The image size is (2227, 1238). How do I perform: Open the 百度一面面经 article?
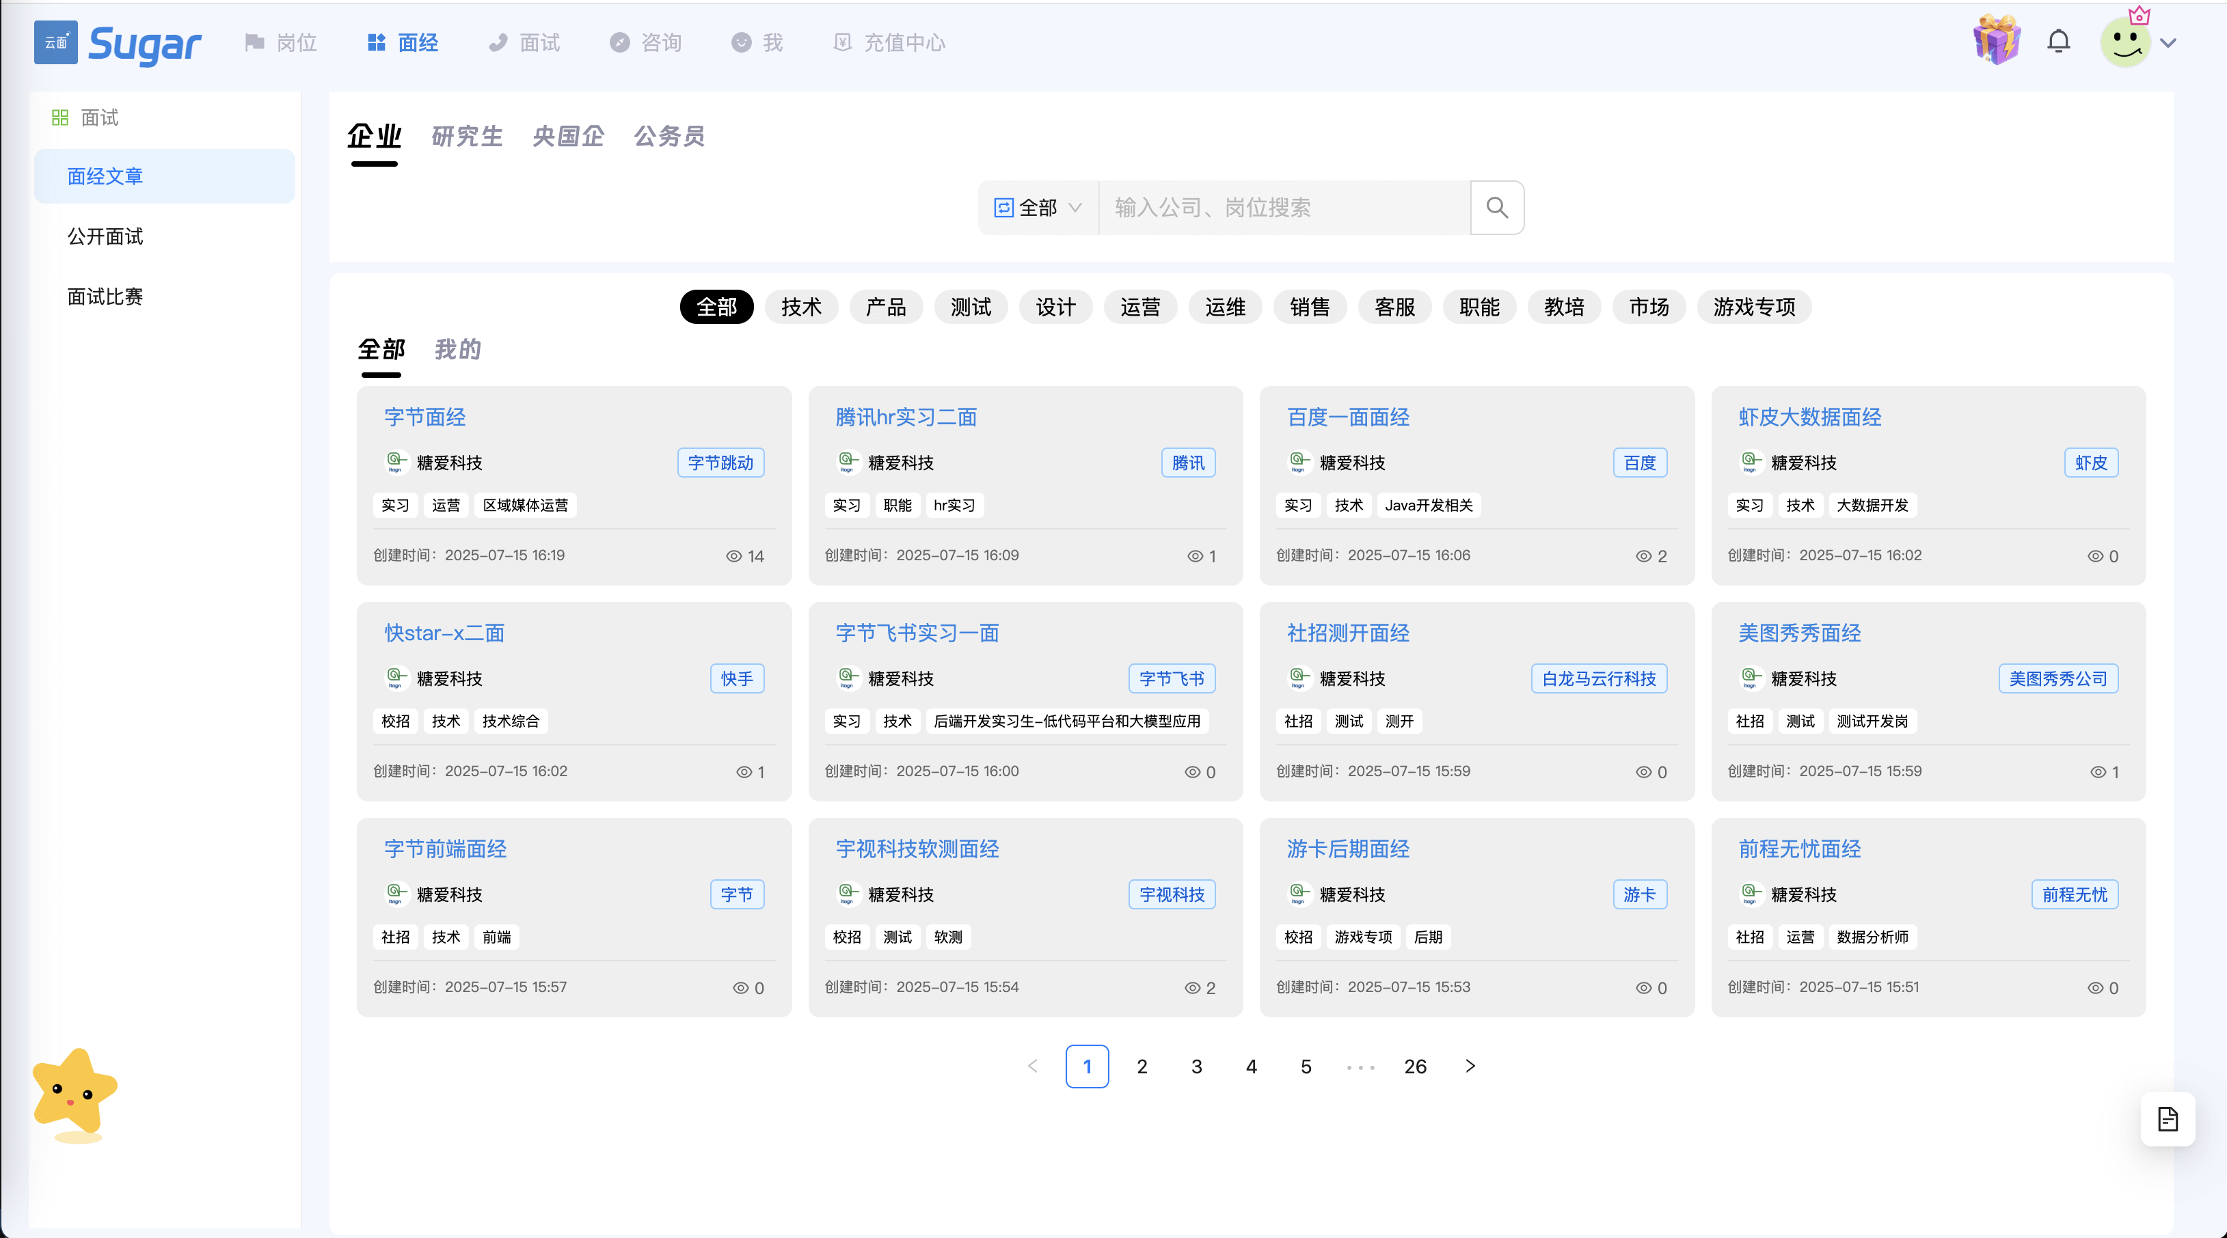[x=1348, y=417]
